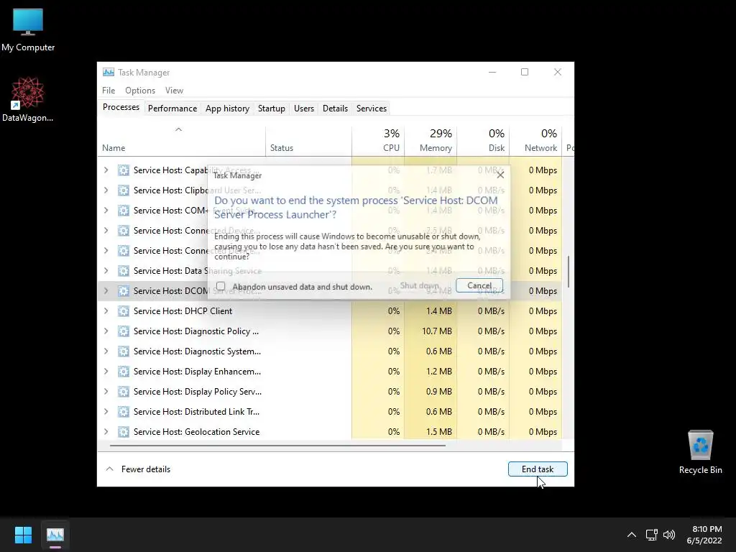Click the Windows Start button
The height and width of the screenshot is (552, 736).
[x=23, y=535]
